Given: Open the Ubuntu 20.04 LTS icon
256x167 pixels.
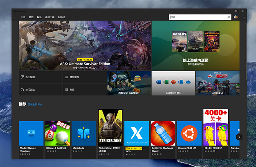Looking at the screenshot, I should (189, 133).
